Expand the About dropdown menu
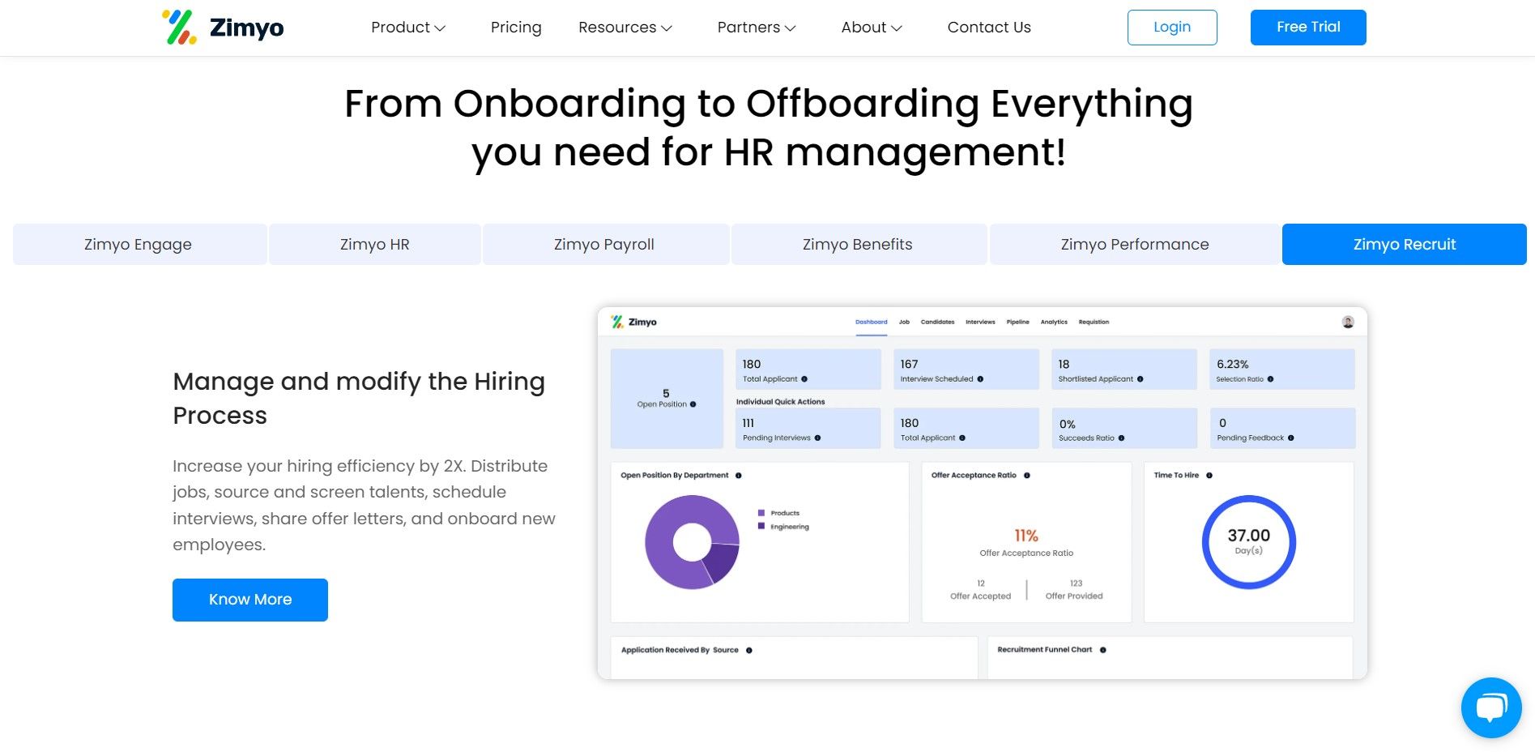 click(x=872, y=28)
